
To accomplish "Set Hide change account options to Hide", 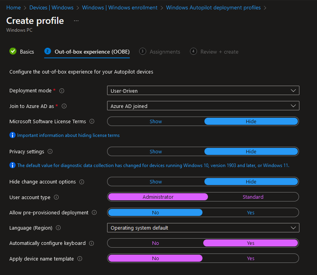I will pyautogui.click(x=251, y=182).
